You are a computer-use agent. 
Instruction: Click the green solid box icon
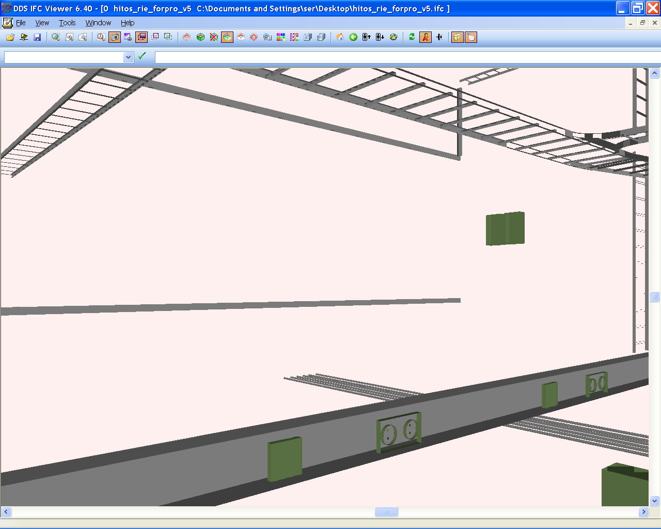point(200,37)
